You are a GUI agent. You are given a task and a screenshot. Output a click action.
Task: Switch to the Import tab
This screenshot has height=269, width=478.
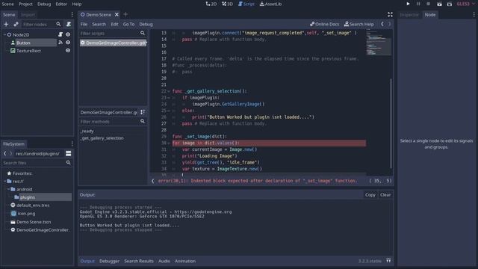[28, 15]
